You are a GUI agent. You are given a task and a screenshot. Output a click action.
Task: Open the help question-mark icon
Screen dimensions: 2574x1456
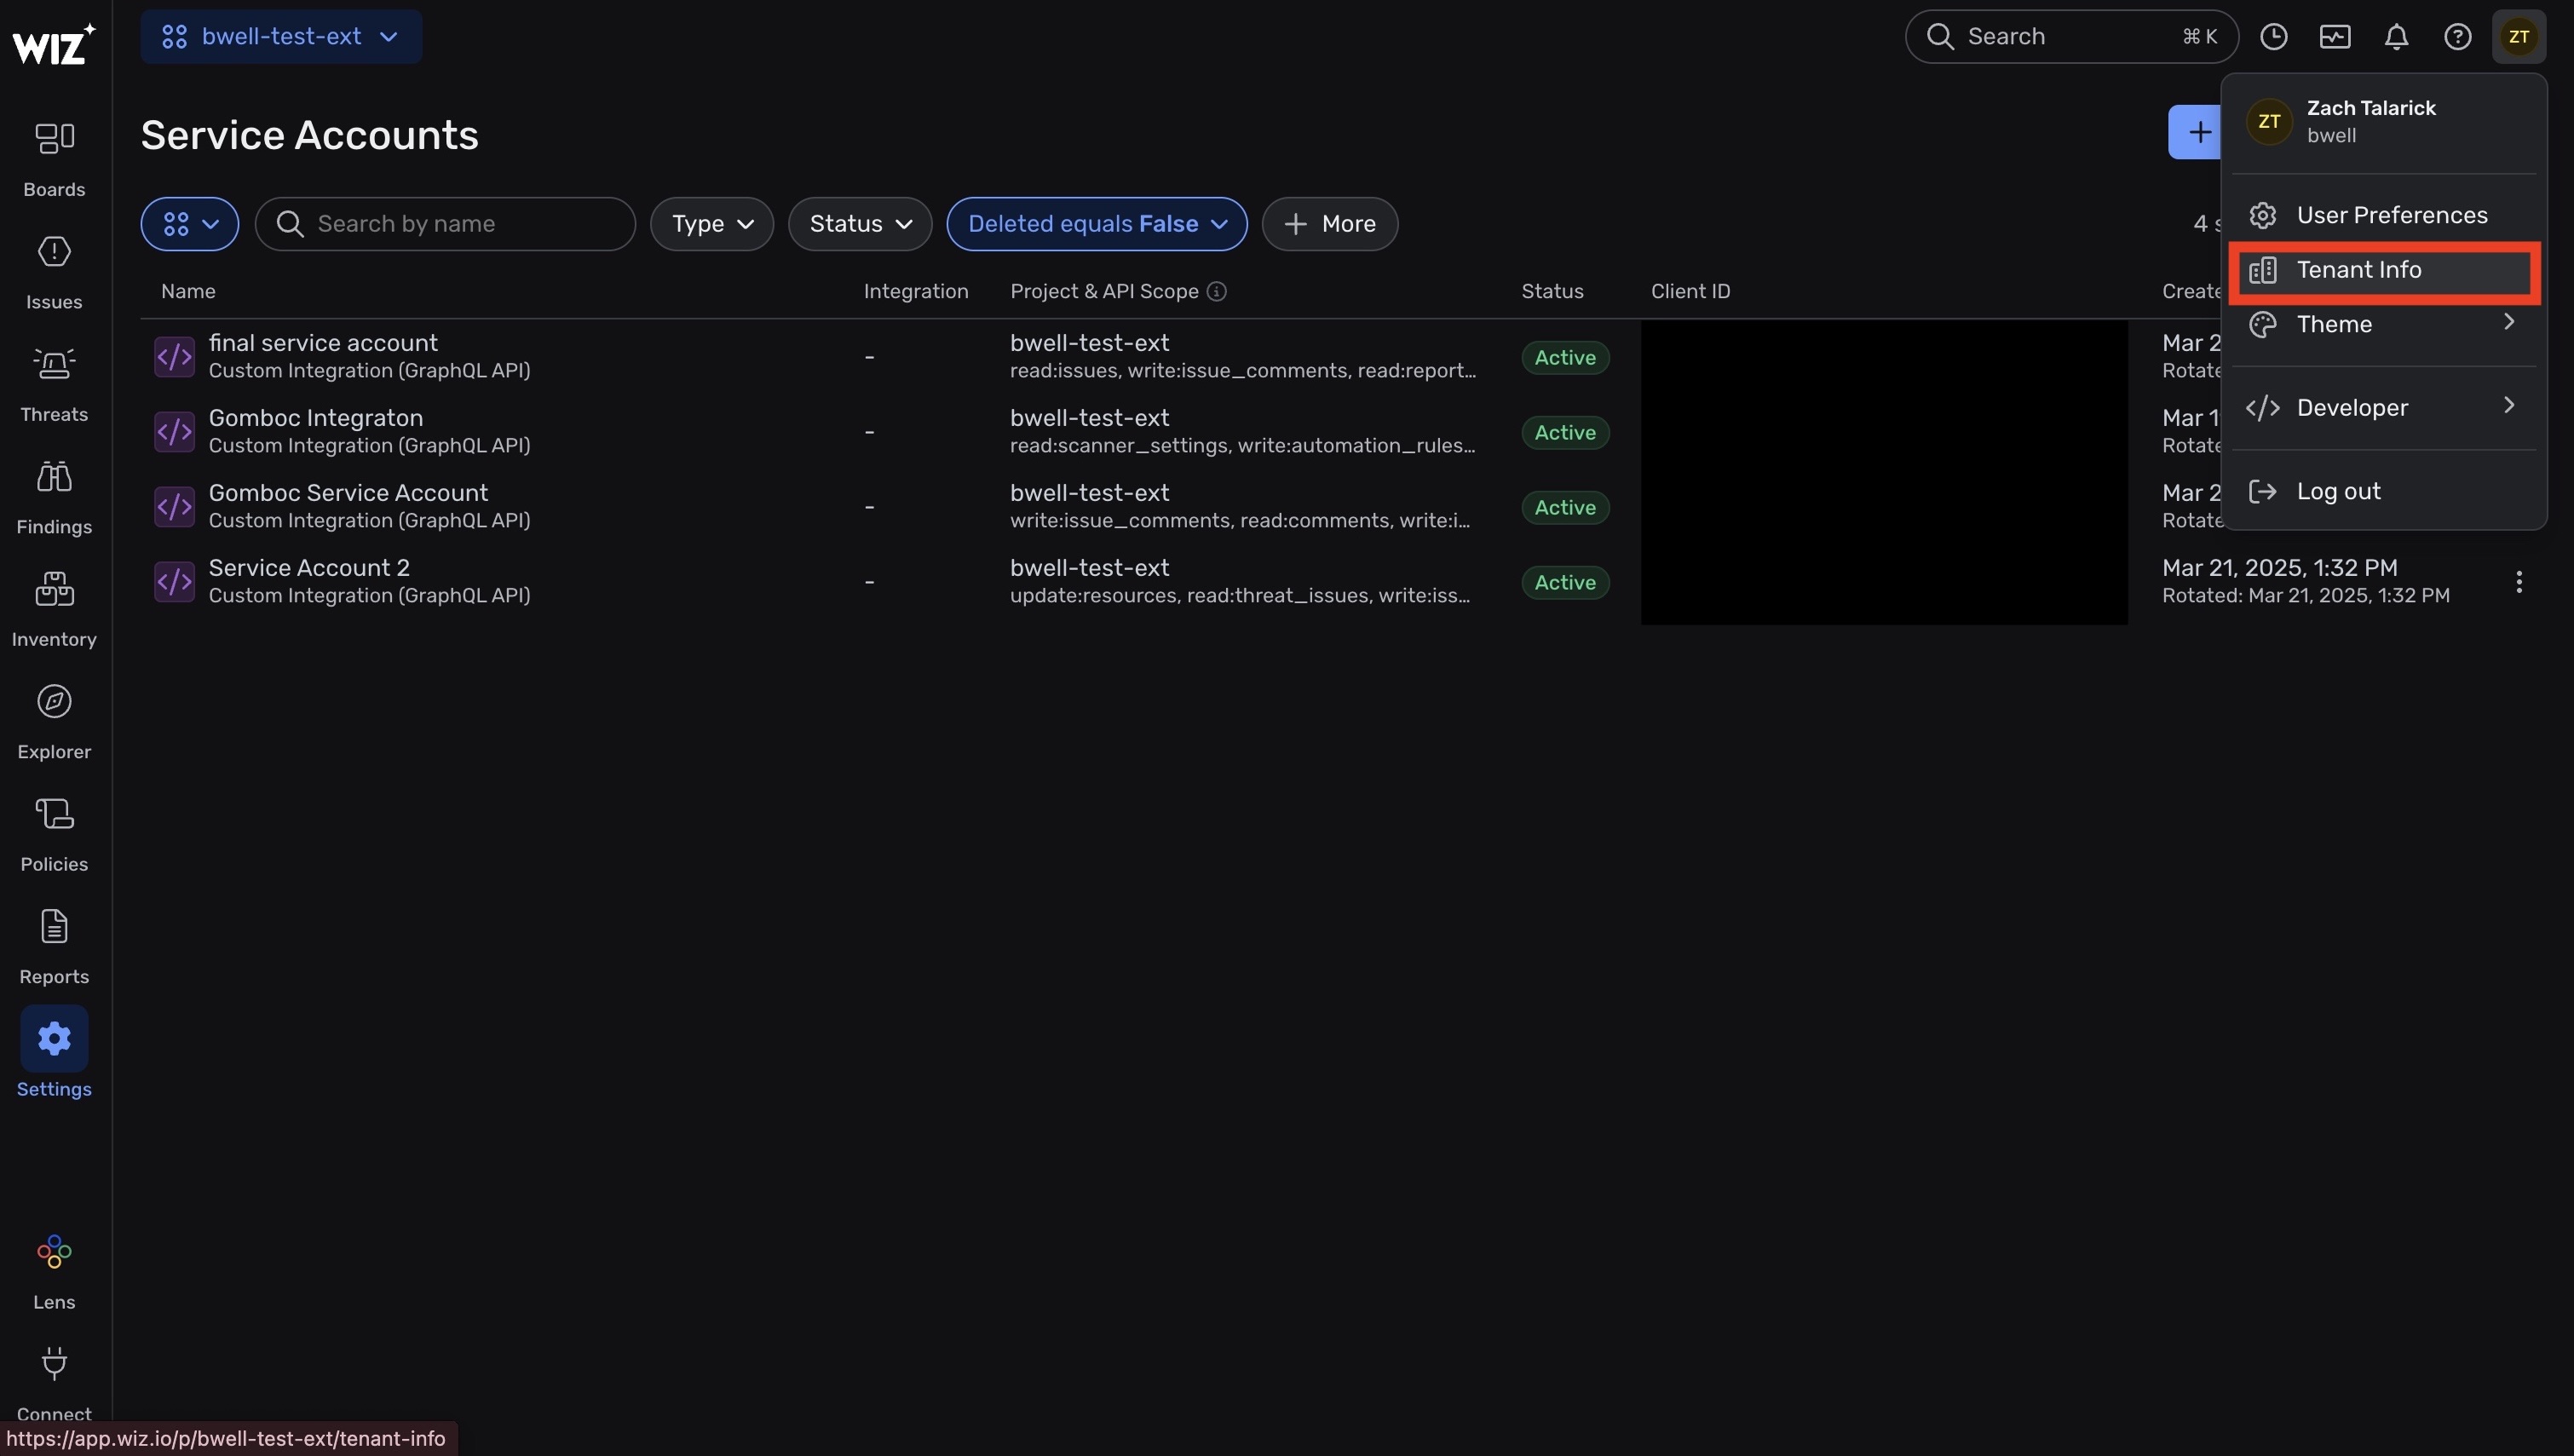(x=2457, y=37)
